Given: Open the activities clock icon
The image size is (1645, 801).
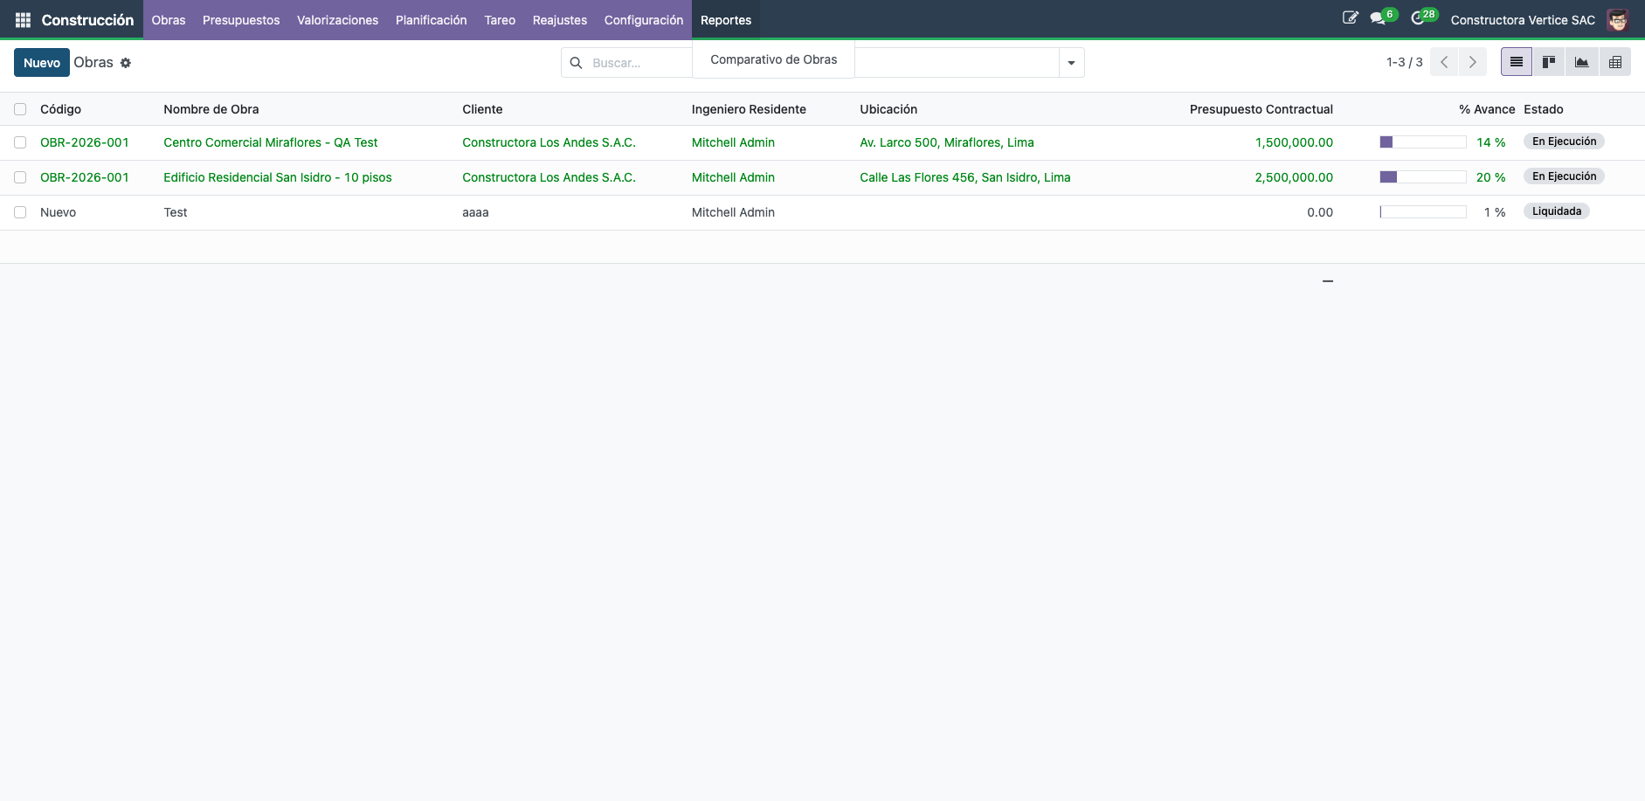Looking at the screenshot, I should tap(1418, 18).
